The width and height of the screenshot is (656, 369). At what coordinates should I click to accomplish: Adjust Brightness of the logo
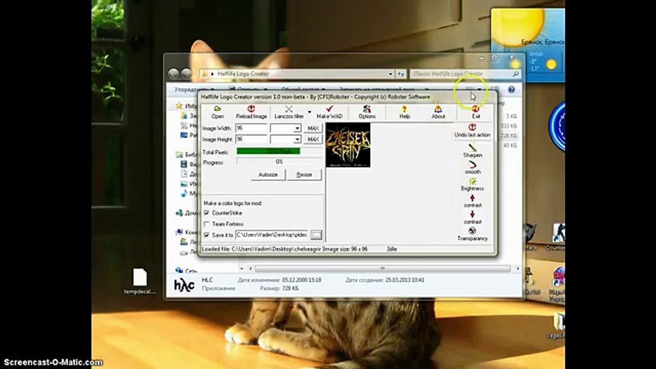pos(472,184)
